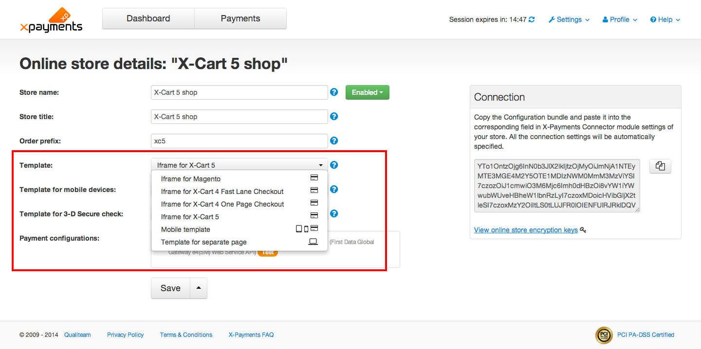Click the Session expires in timer text
This screenshot has height=349, width=701.
click(488, 19)
